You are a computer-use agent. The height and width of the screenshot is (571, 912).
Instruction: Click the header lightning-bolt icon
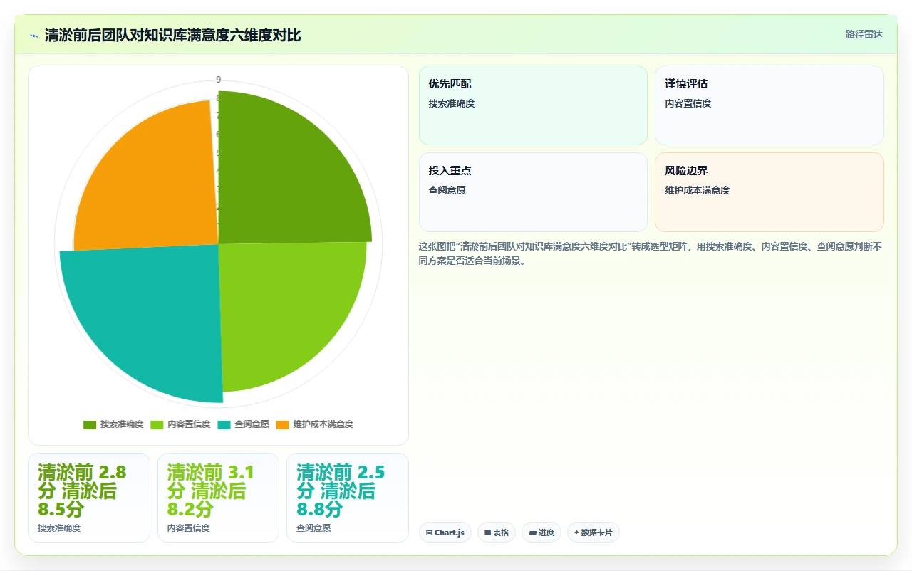(x=33, y=36)
